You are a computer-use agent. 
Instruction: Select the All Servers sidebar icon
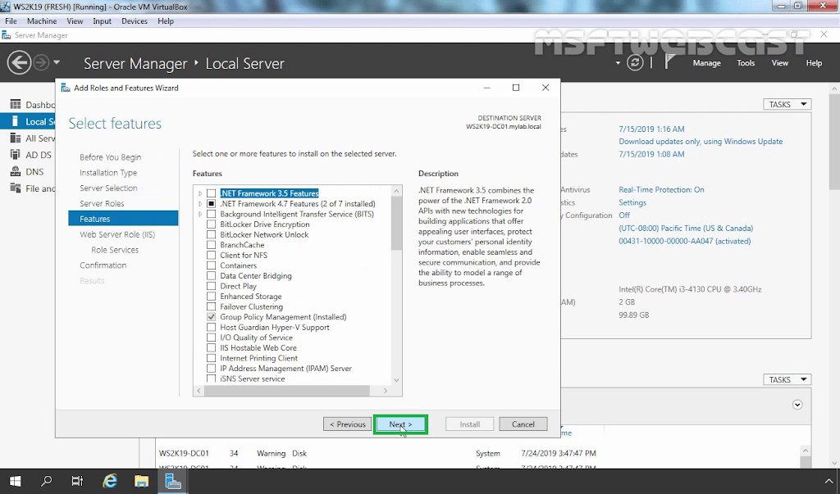(x=16, y=138)
